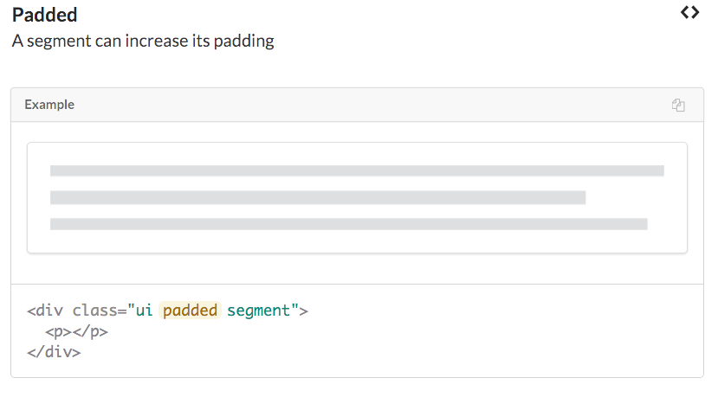The height and width of the screenshot is (397, 718).
Task: Click the "<p></p>" code line
Action: (x=76, y=331)
